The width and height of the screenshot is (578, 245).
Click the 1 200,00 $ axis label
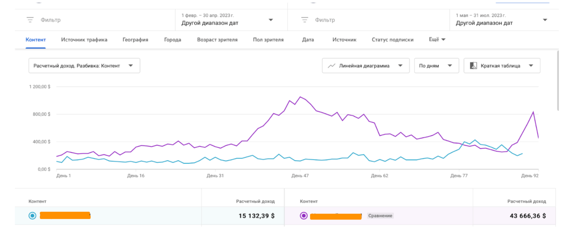point(40,87)
